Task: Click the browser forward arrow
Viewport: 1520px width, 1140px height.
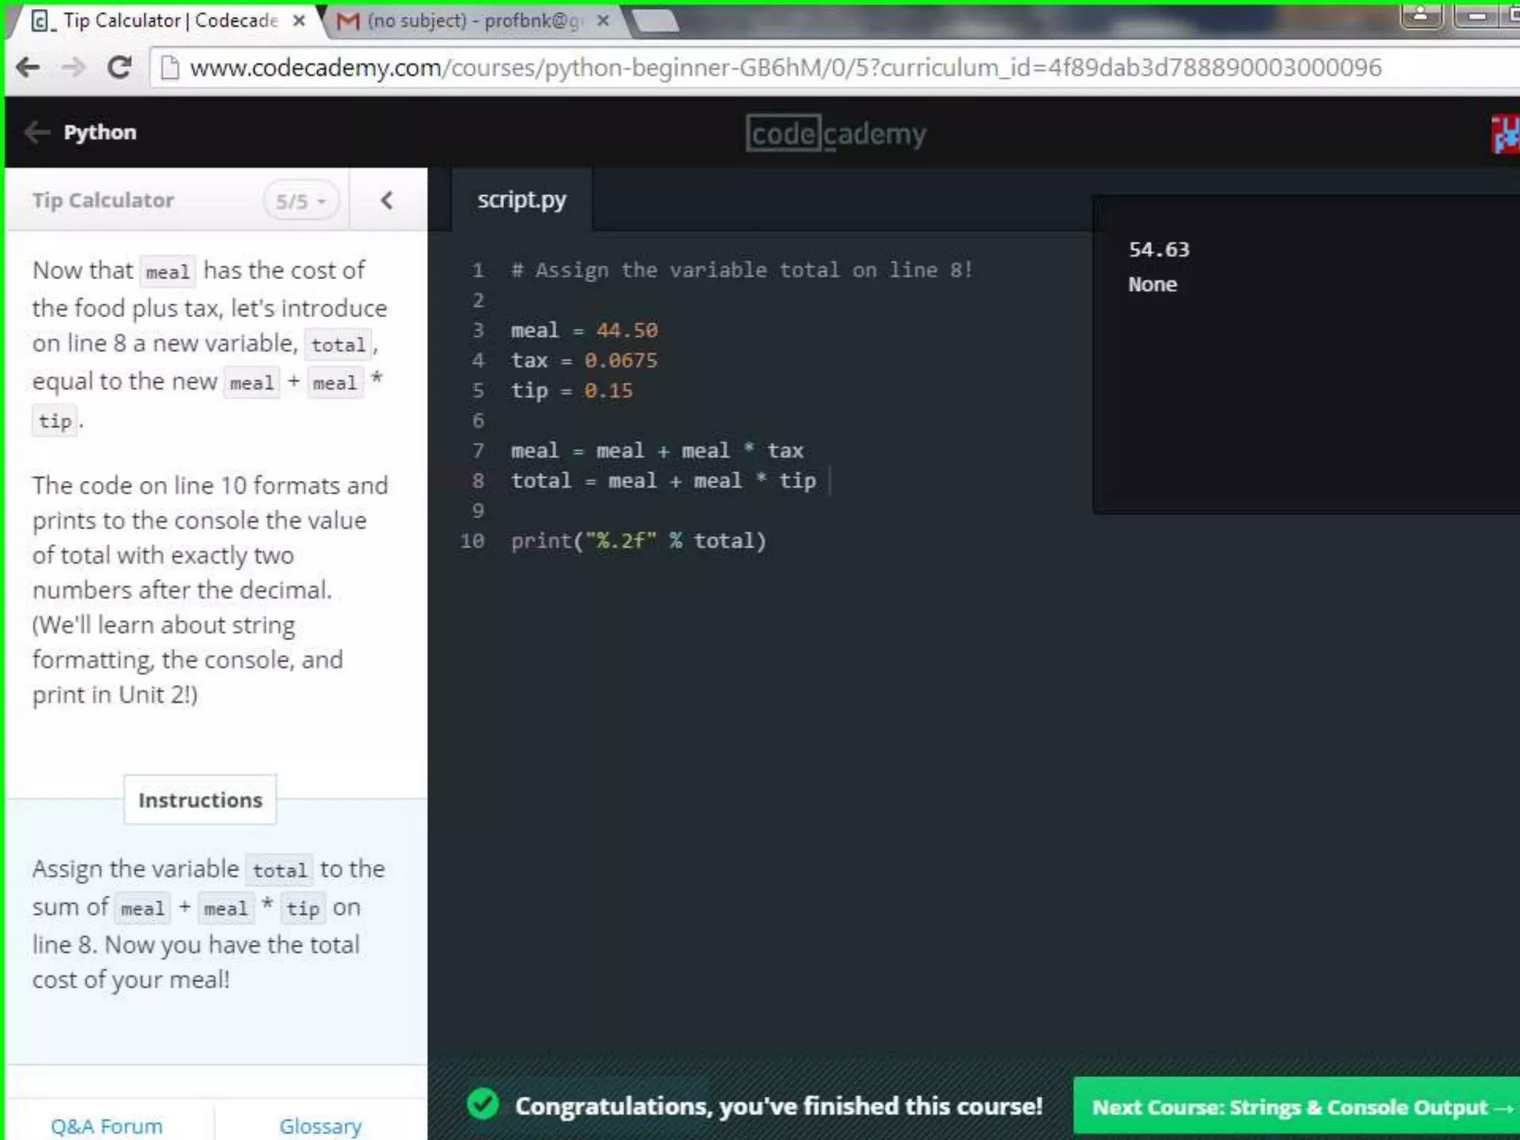Action: point(73,68)
